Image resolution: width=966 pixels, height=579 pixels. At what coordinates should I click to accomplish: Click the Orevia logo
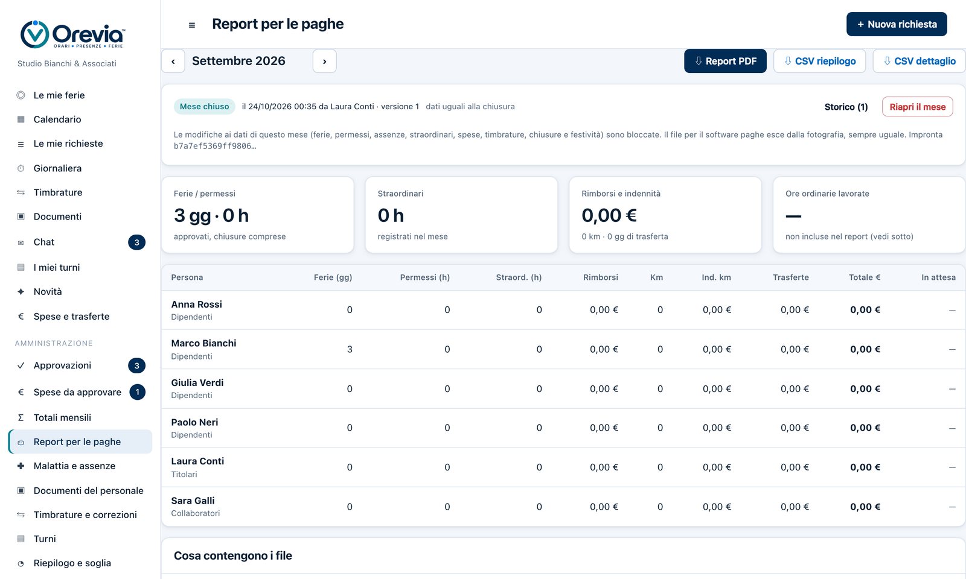tap(72, 34)
